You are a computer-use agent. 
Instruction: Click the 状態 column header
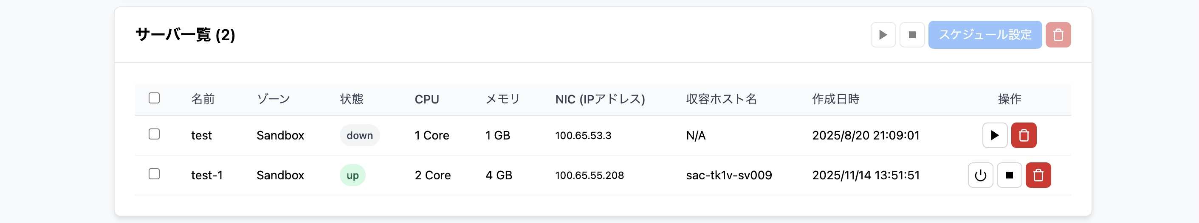[351, 99]
